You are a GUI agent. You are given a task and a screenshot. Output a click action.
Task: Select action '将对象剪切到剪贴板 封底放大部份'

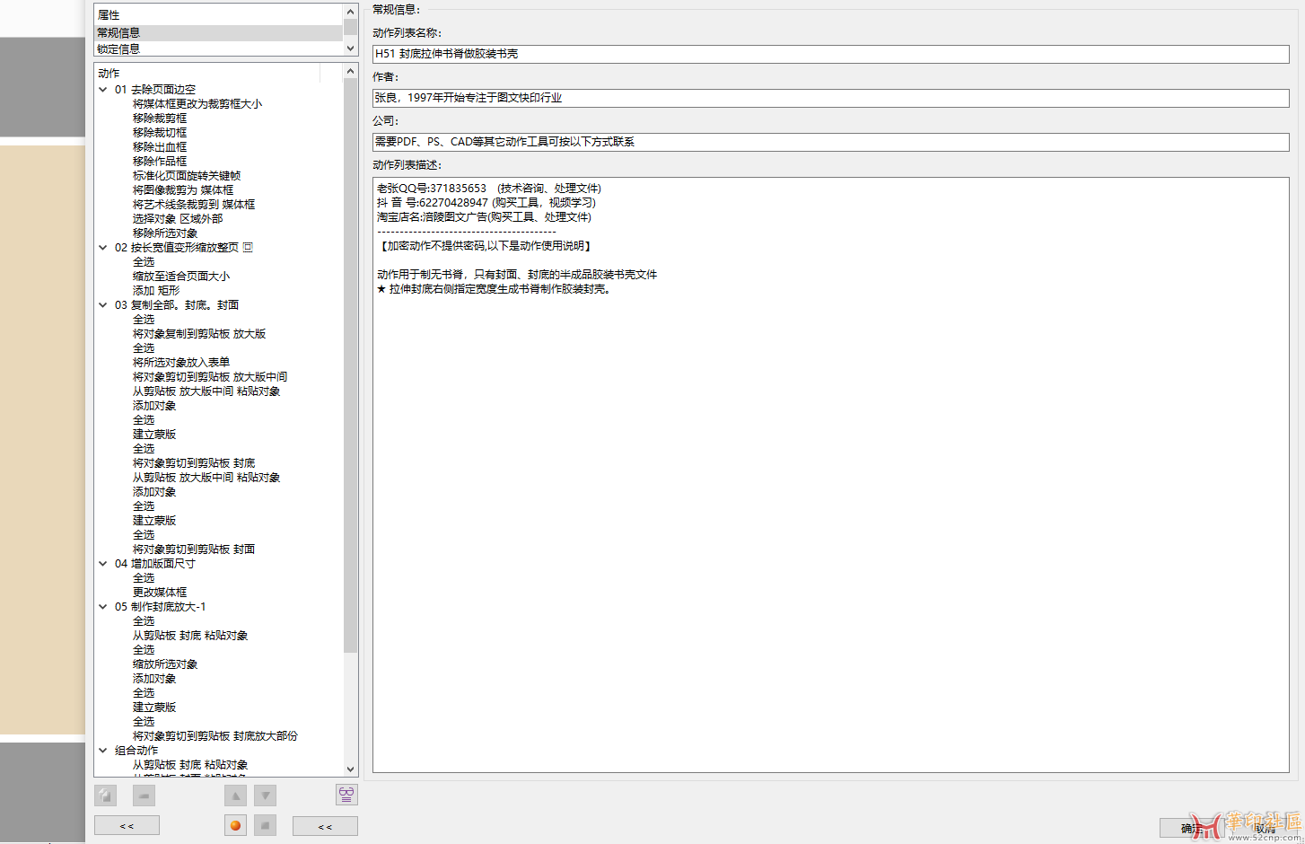[215, 736]
